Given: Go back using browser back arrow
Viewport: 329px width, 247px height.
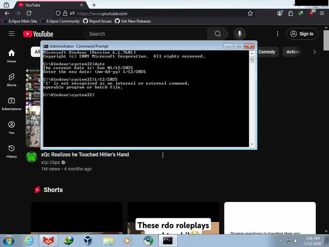Looking at the screenshot, I should pos(7,14).
